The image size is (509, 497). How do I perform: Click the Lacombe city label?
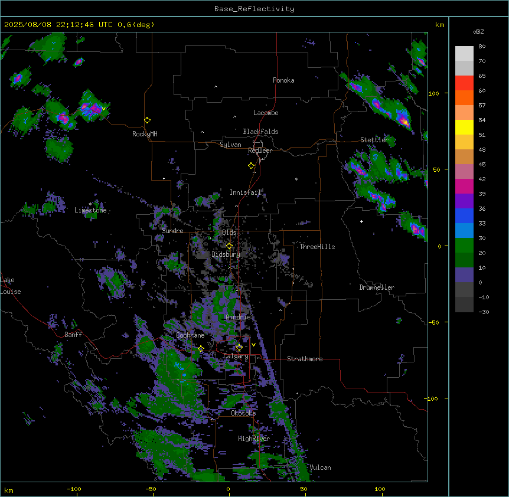point(266,113)
